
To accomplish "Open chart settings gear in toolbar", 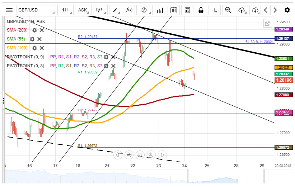I will [287, 10].
